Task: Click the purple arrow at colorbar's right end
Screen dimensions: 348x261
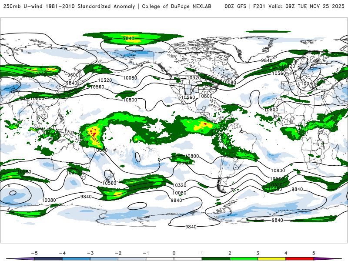Action: click(328, 259)
